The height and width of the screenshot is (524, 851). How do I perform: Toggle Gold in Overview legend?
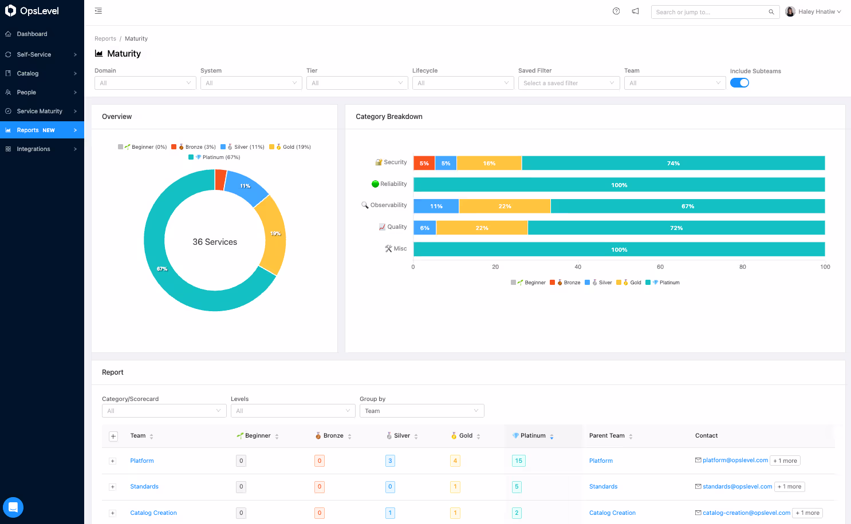(x=290, y=147)
